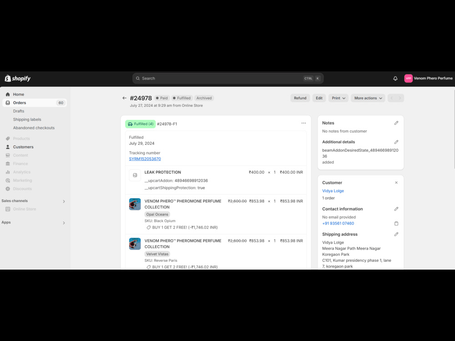Click the LEAK PROTECTION item title
The image size is (455, 341).
tap(162, 172)
